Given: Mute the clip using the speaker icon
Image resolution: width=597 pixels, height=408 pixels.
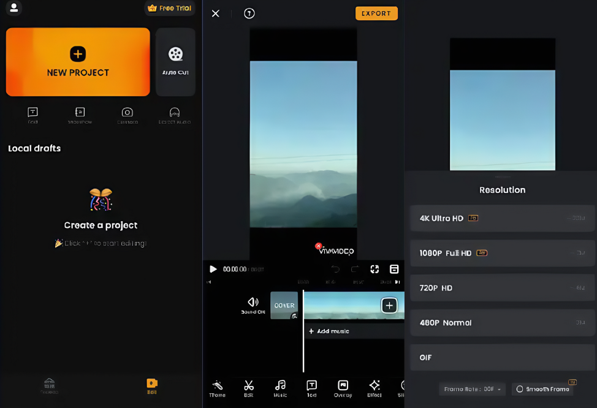Looking at the screenshot, I should pos(253,301).
